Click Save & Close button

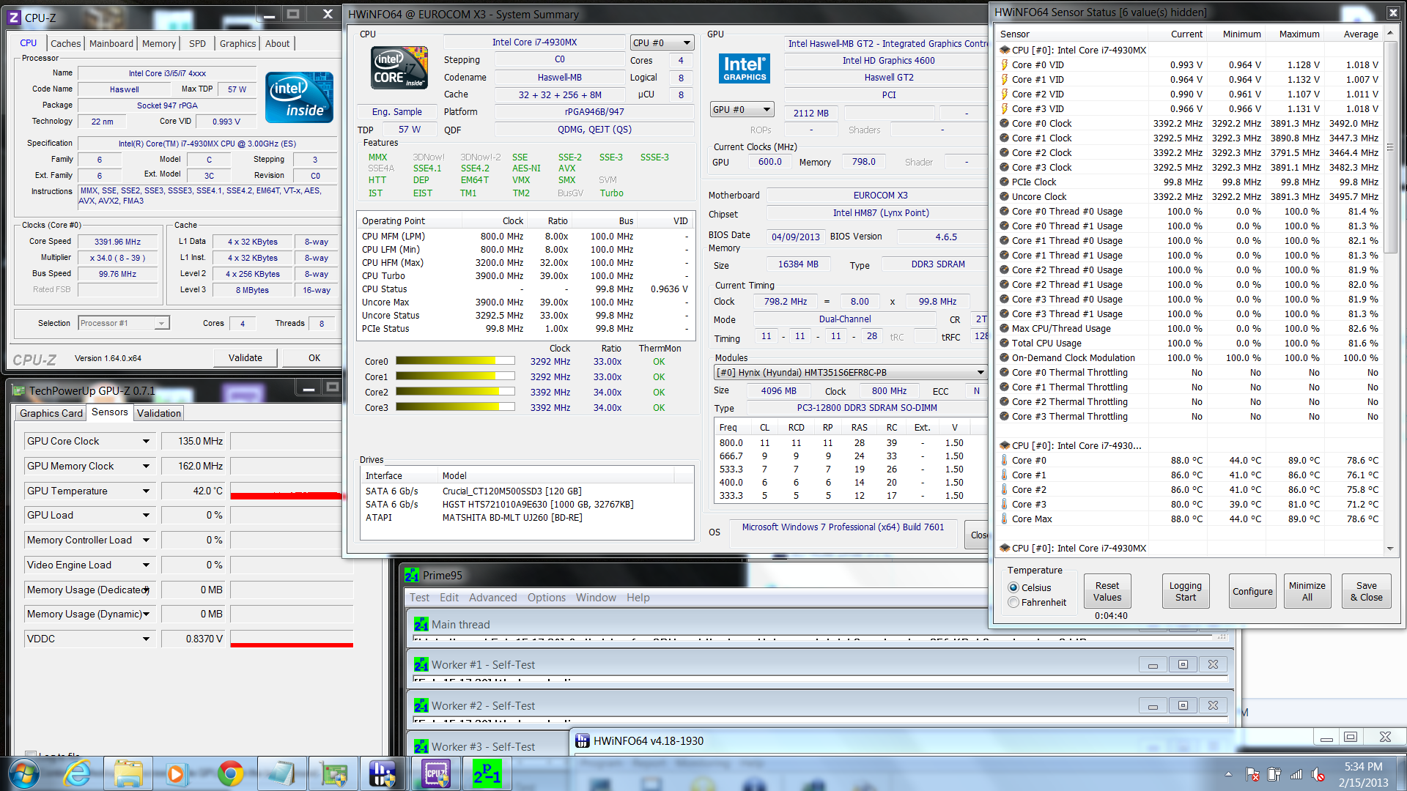(x=1366, y=591)
